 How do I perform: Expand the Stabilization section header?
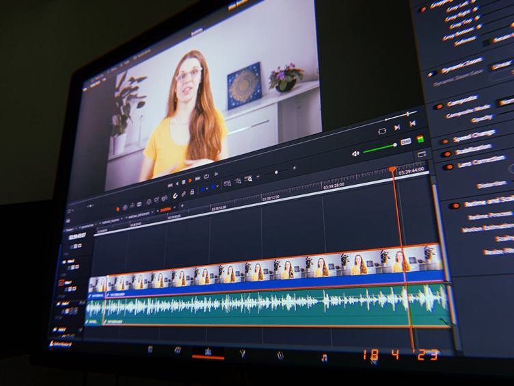click(474, 149)
